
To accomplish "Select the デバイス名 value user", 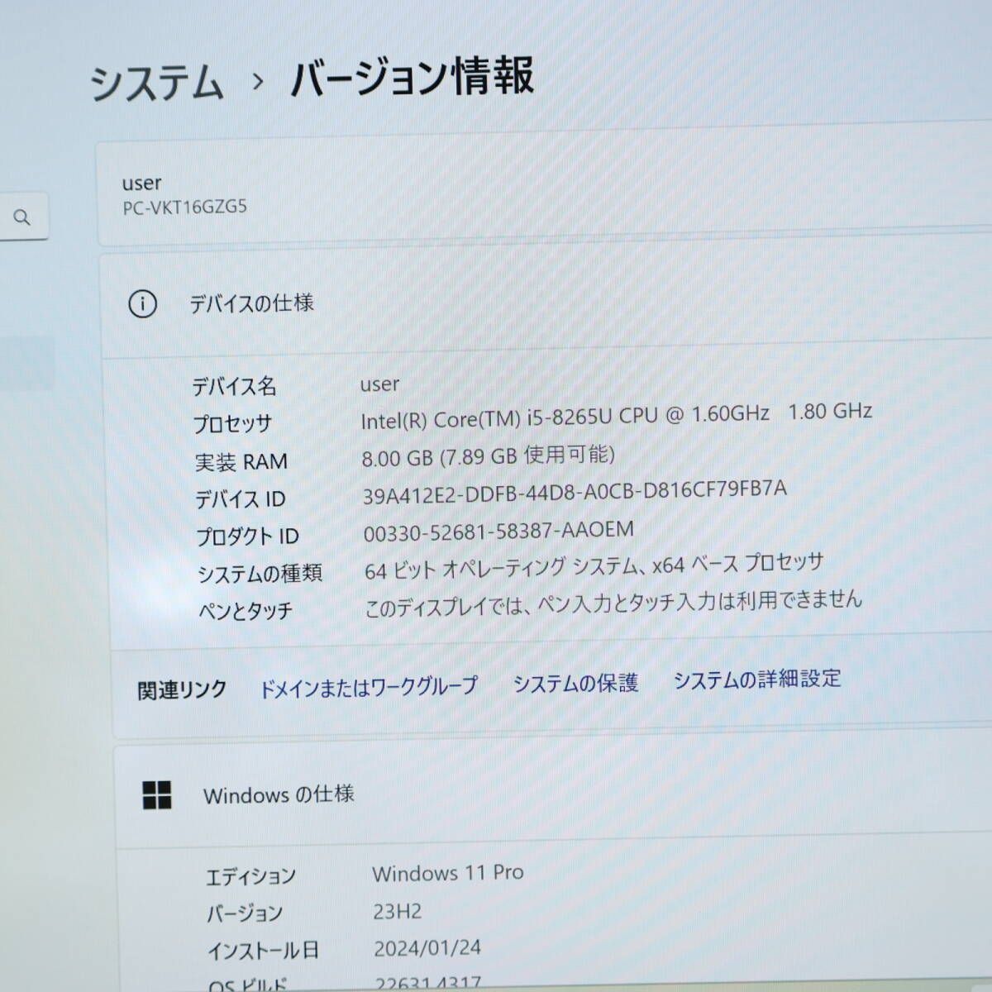I will point(380,384).
